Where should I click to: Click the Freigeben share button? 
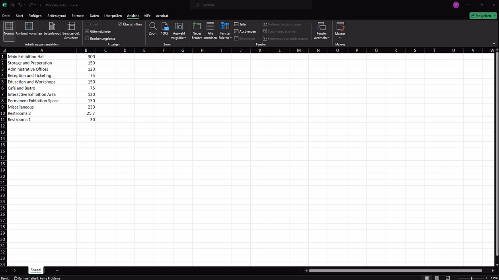click(481, 16)
